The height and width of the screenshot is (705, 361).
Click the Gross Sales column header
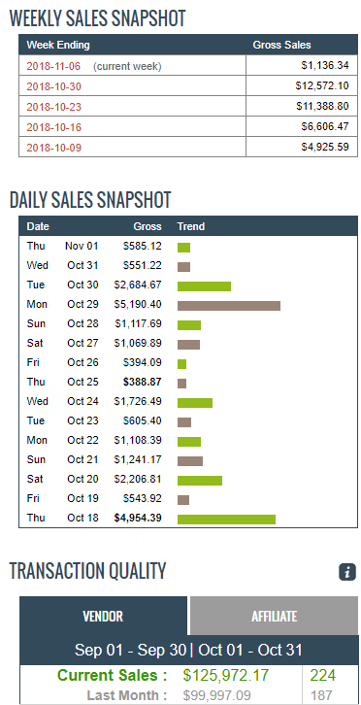[281, 45]
